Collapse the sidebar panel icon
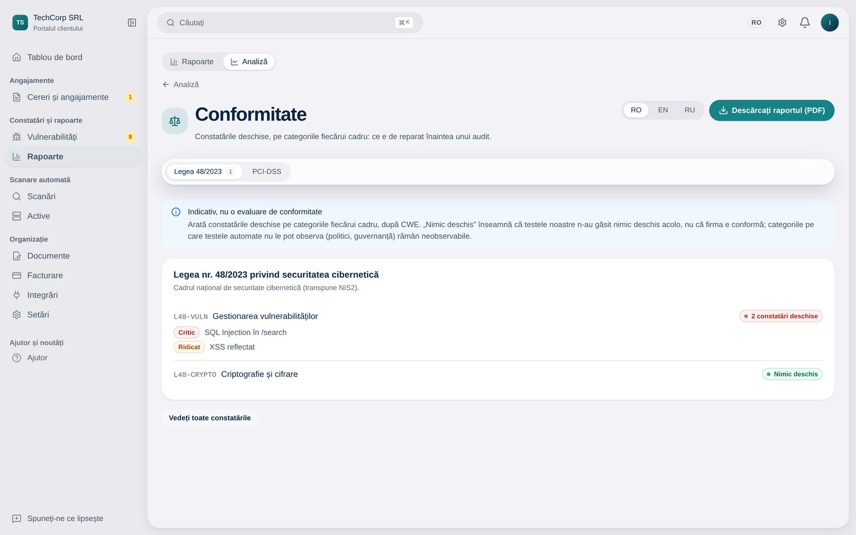This screenshot has width=856, height=535. click(132, 22)
